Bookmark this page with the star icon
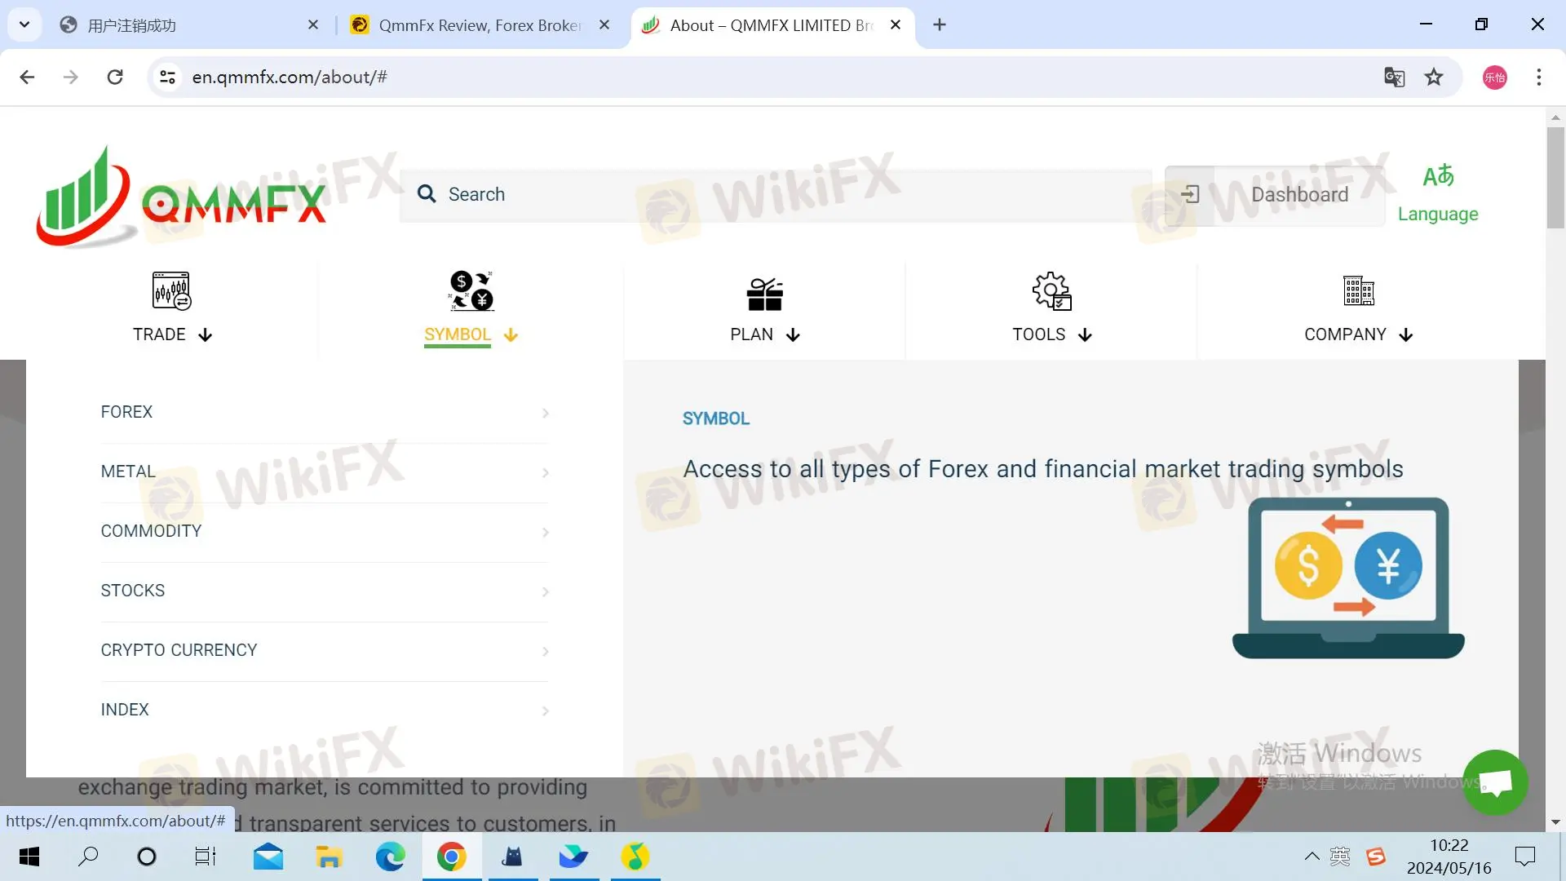Screen dimensions: 1566x881 (x=1434, y=77)
